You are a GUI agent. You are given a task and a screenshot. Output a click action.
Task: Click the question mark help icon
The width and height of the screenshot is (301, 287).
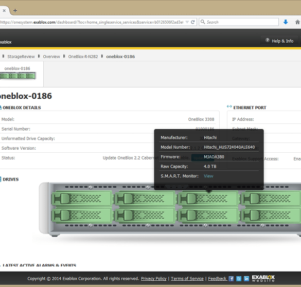(267, 40)
